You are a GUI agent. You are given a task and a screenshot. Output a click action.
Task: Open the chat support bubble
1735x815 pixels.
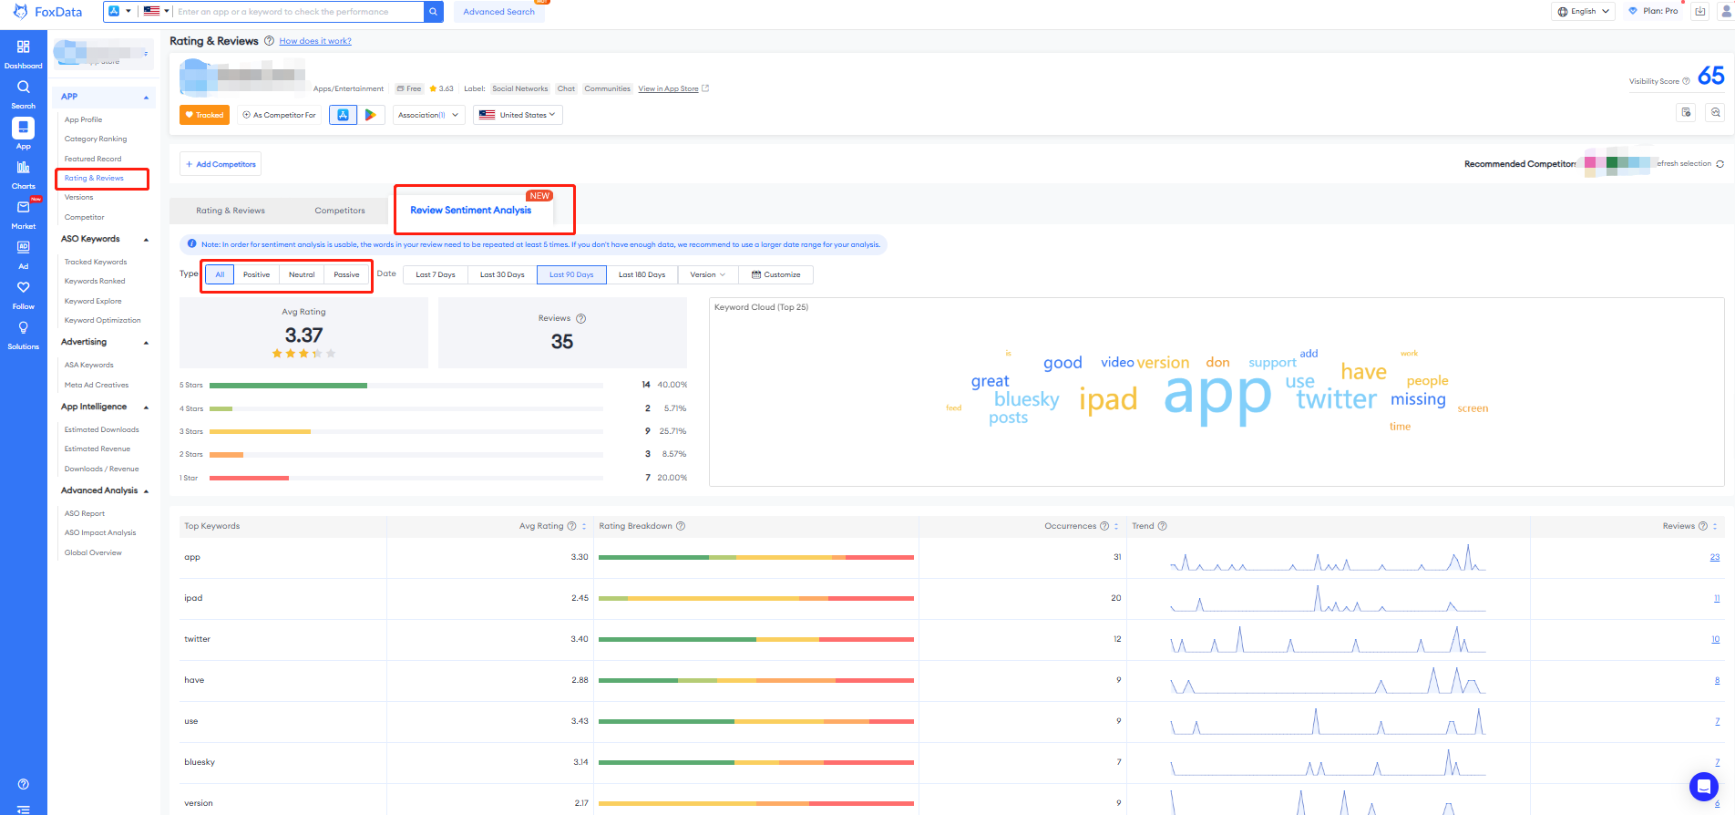pos(1703,786)
